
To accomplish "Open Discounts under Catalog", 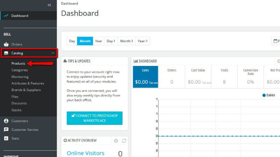I will pyautogui.click(x=19, y=103).
